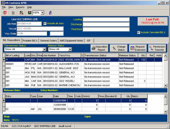The width and height of the screenshot is (170, 129).
Task: Click the colored grid icon beside zoom
Action: 30,13
